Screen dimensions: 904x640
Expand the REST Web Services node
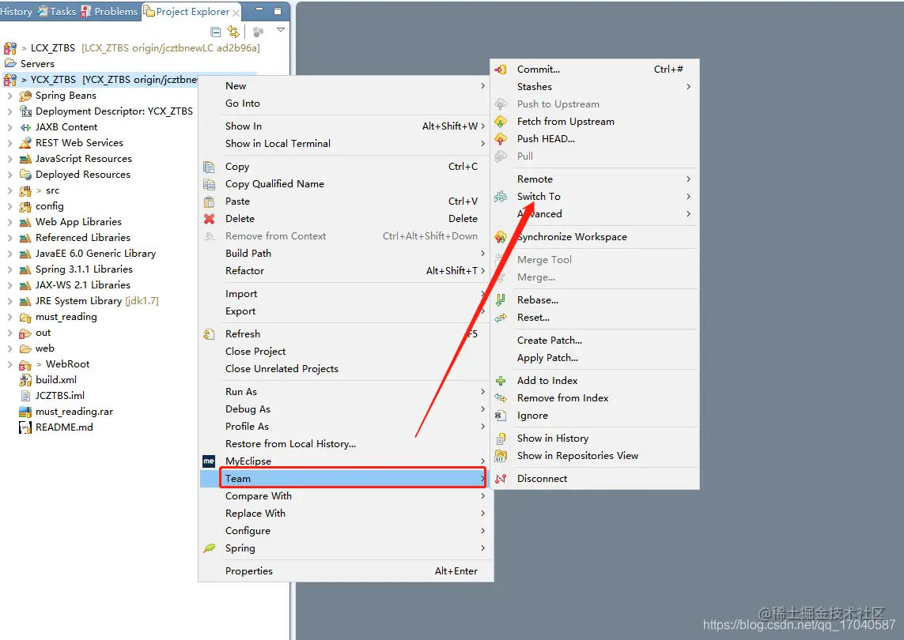point(9,143)
